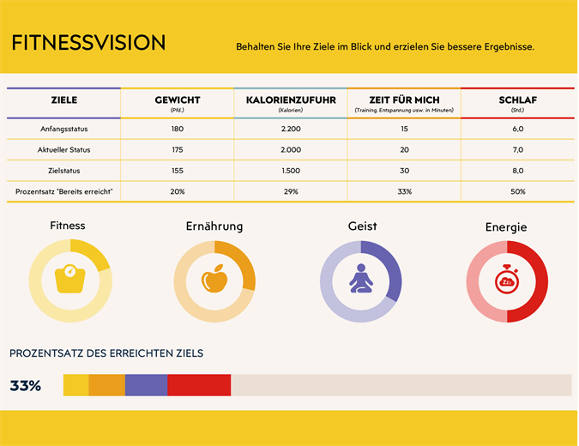Image resolution: width=579 pixels, height=446 pixels.
Task: Click the 33% overall progress value
Action: coord(26,386)
